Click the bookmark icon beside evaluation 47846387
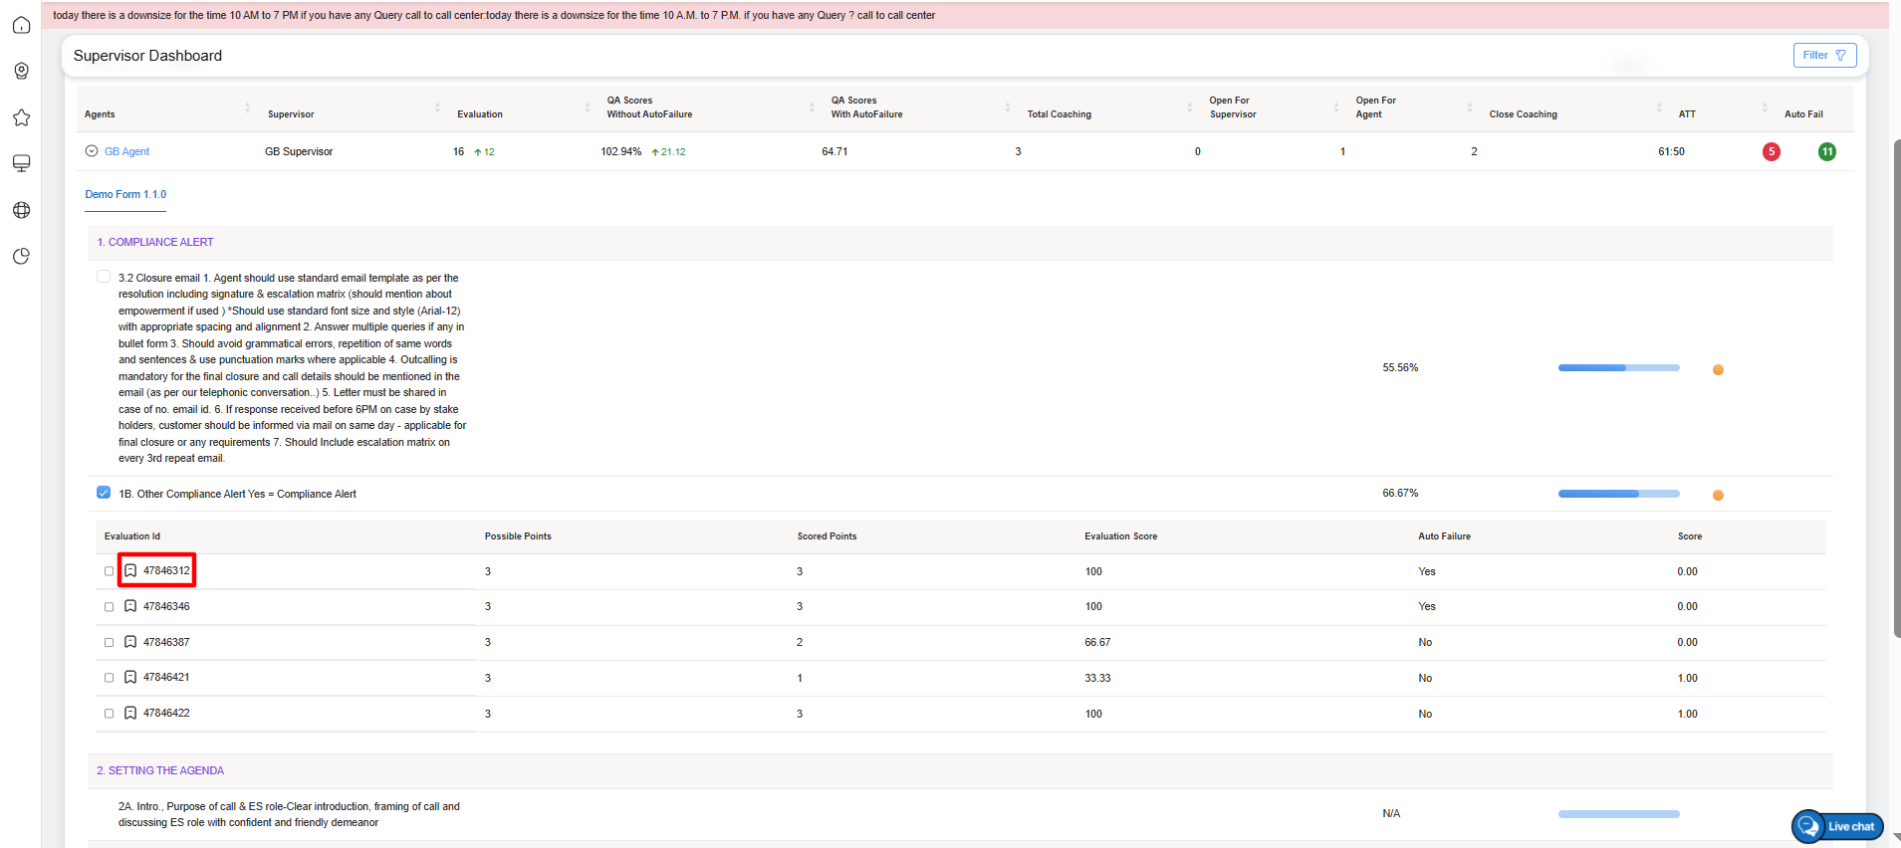Screen dimensions: 1901x848 click(x=130, y=642)
